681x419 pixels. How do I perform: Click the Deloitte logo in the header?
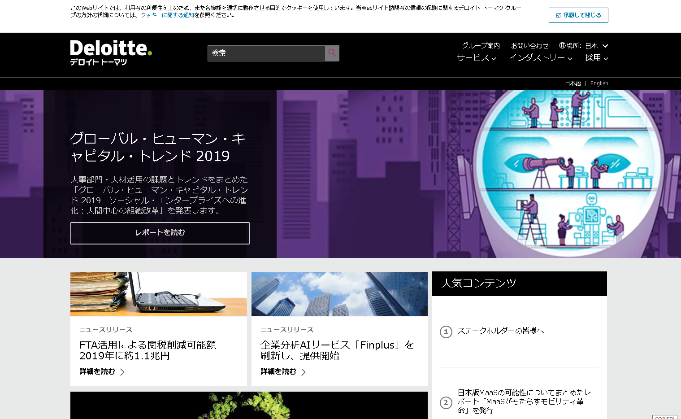(111, 52)
